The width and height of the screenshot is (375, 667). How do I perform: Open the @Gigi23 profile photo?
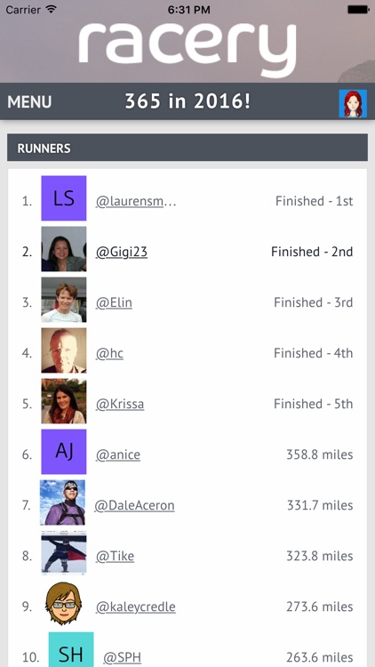(x=64, y=249)
